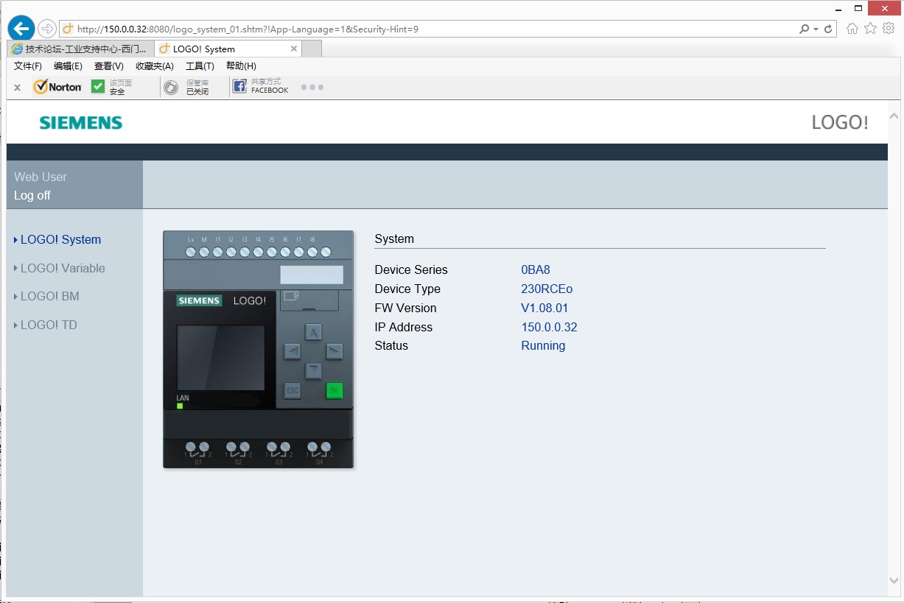
Task: Log off the Web User
Action: (x=32, y=195)
